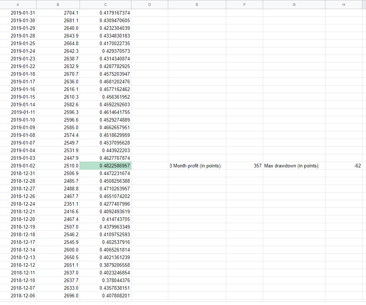The image size is (366, 305).
Task: Select date cell 2018-12-18
Action: 18,234
